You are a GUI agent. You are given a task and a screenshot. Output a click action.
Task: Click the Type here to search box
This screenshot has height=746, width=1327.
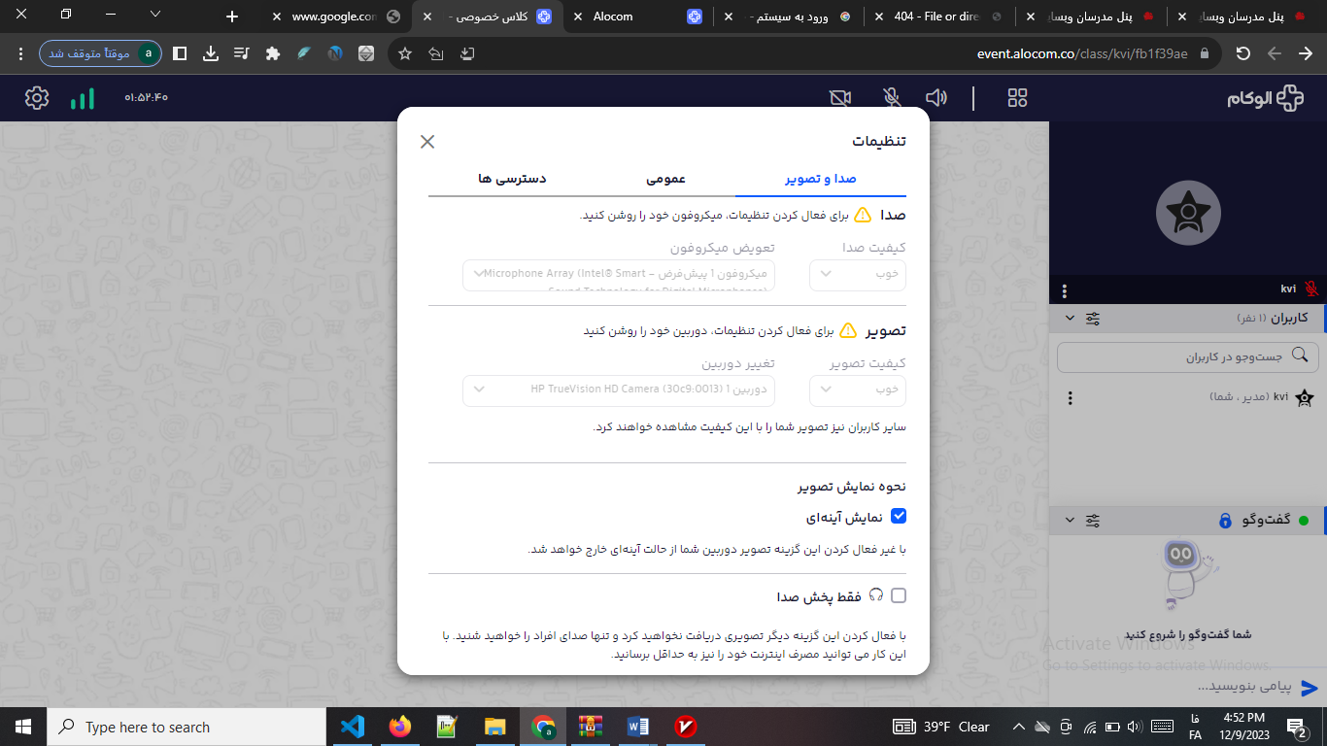click(x=187, y=727)
